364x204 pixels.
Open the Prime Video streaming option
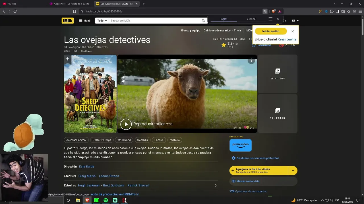(241, 145)
